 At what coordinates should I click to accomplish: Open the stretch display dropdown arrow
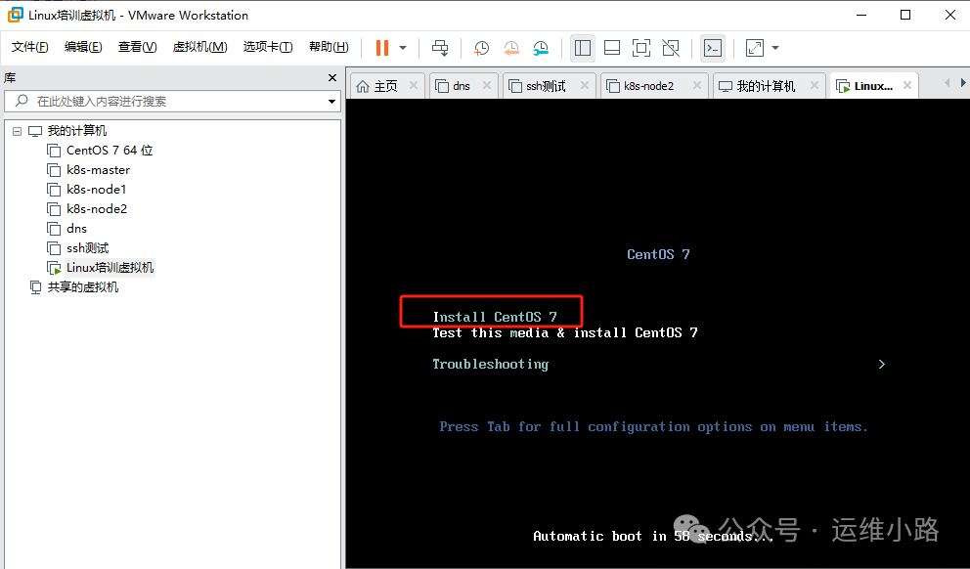pos(775,48)
